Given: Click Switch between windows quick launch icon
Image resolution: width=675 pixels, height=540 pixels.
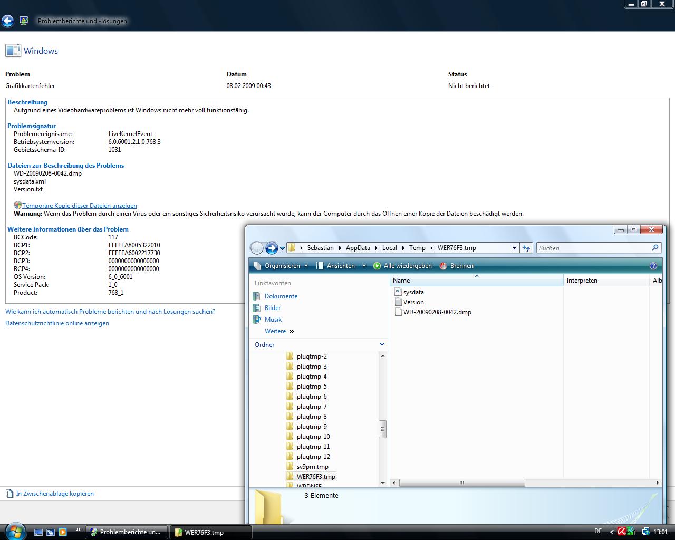Looking at the screenshot, I should pyautogui.click(x=50, y=532).
